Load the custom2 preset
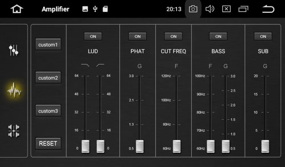 tap(48, 77)
